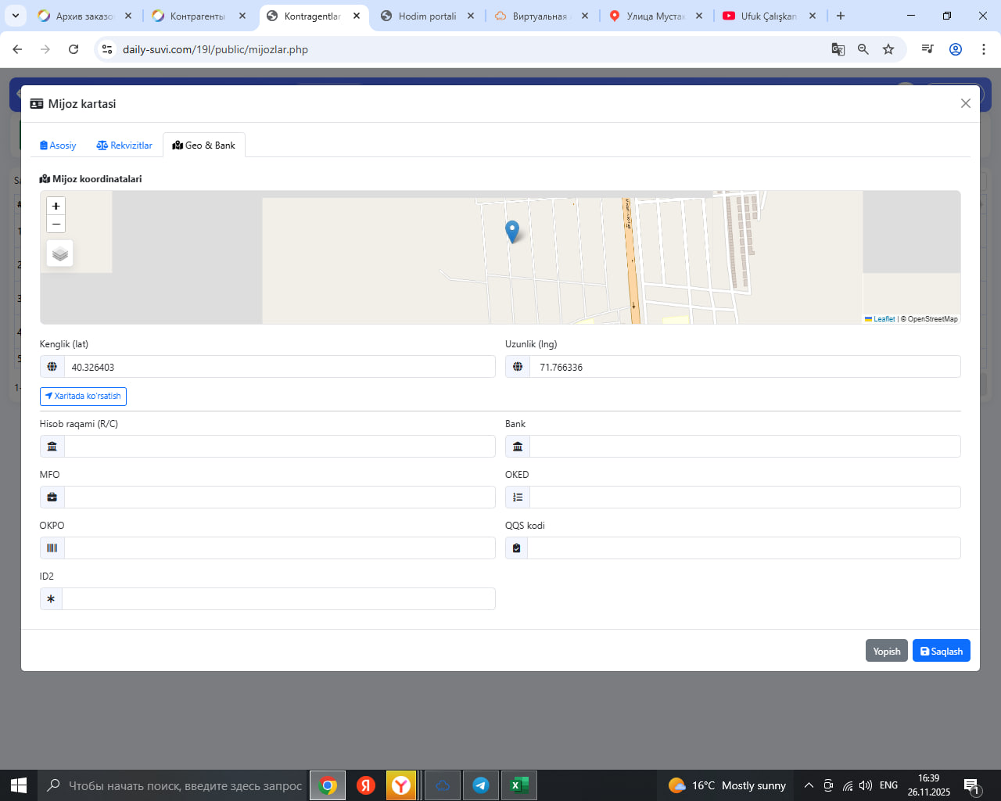The width and height of the screenshot is (1001, 801).
Task: Click the Google Translate icon in address bar
Action: pyautogui.click(x=838, y=49)
